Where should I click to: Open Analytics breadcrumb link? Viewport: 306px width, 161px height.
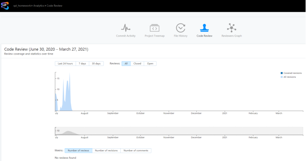38,6
